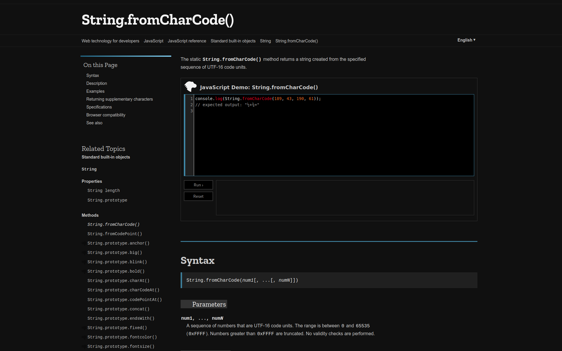Open String.prototype.charCodeAt() method page

tap(123, 290)
